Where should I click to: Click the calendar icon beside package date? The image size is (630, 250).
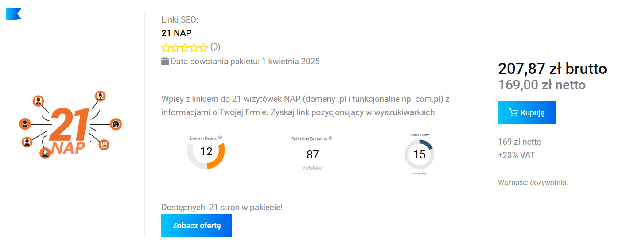(165, 61)
